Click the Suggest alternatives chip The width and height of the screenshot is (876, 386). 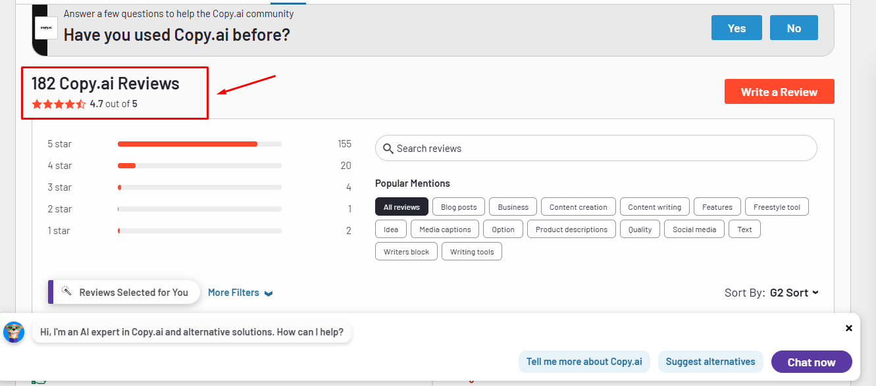click(711, 362)
